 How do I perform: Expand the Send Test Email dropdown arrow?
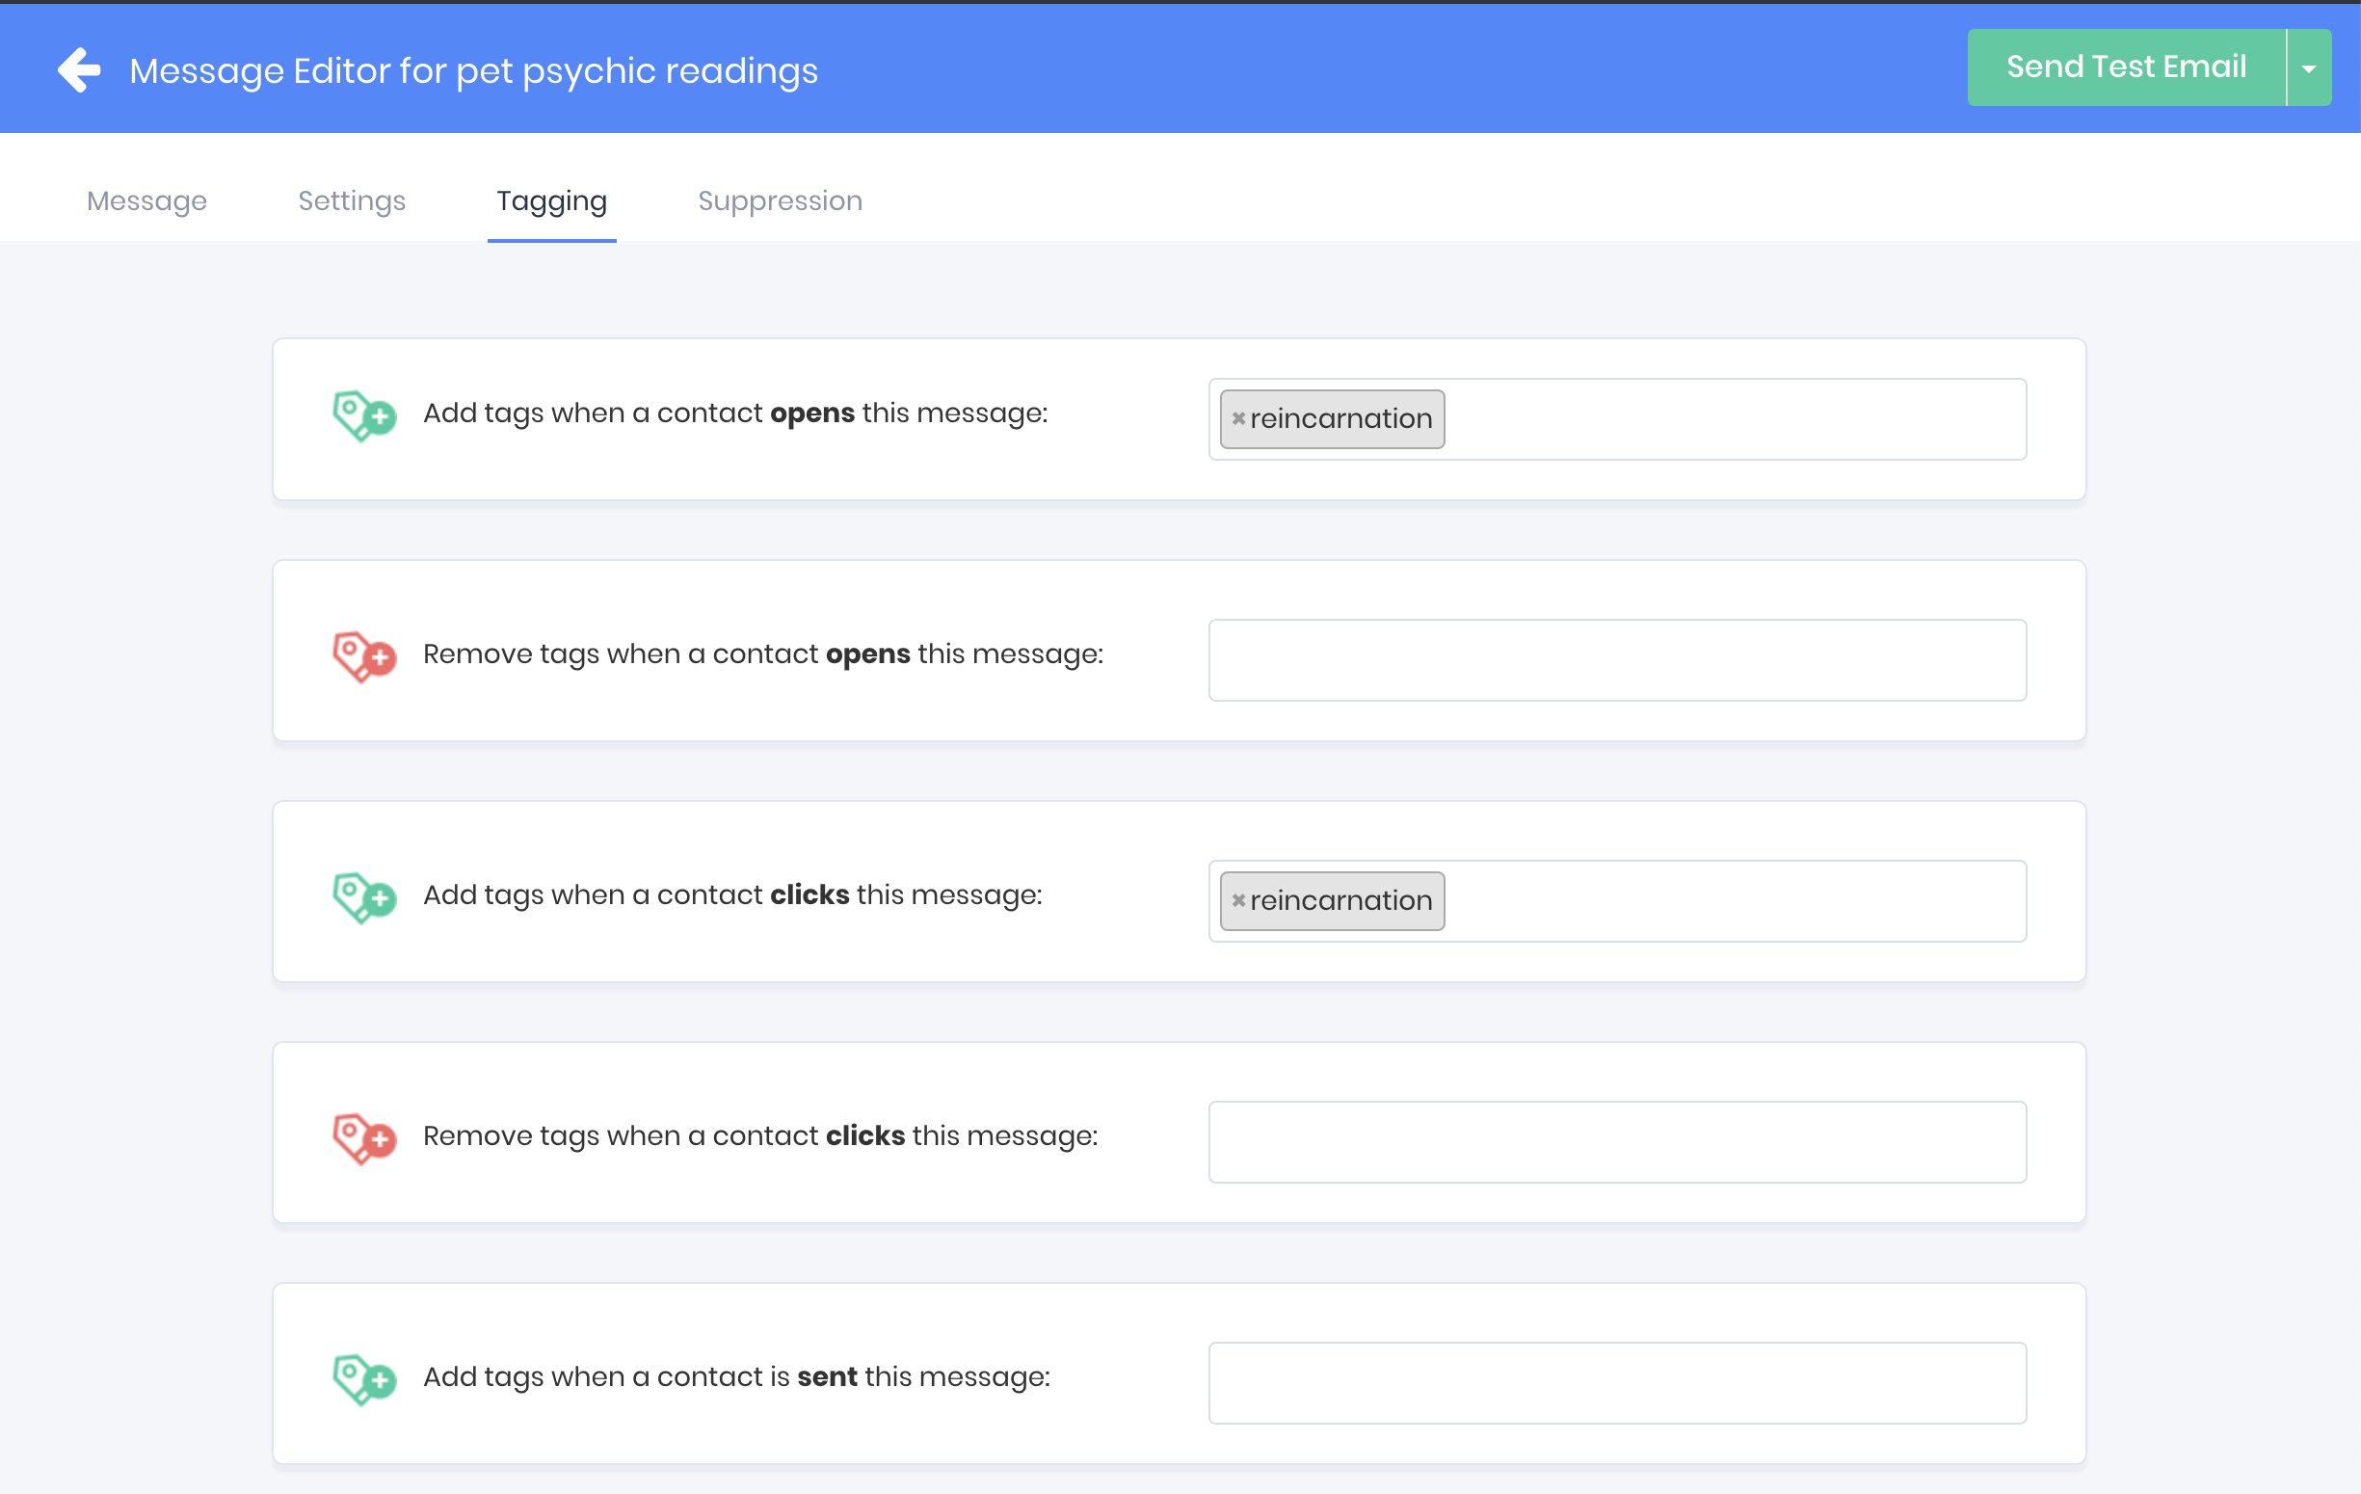2309,68
